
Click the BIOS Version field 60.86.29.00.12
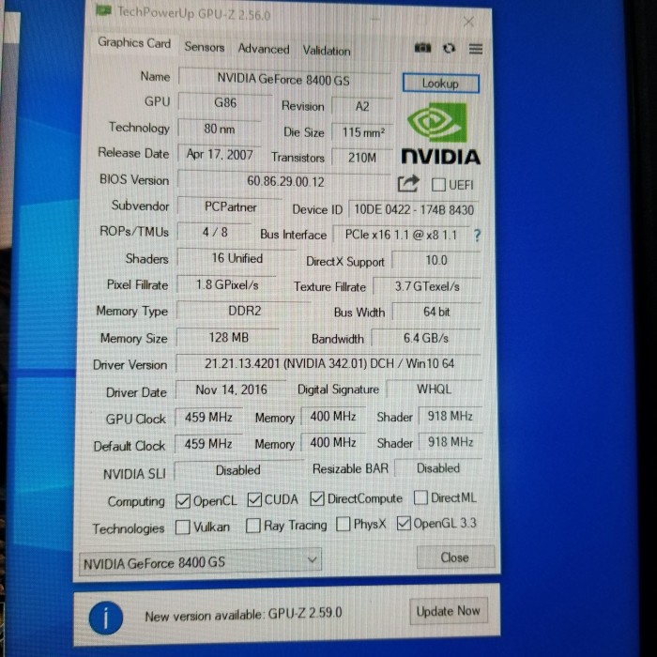(284, 180)
